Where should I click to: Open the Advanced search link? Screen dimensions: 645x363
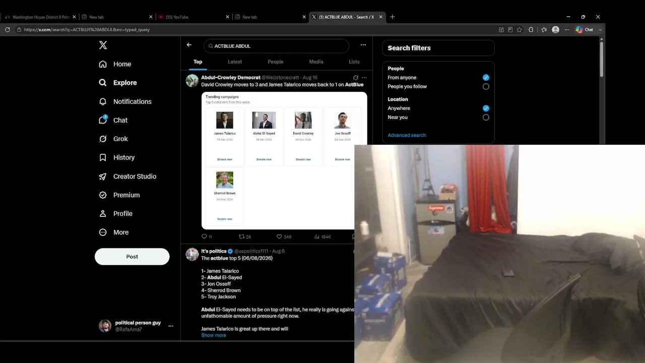tap(407, 135)
